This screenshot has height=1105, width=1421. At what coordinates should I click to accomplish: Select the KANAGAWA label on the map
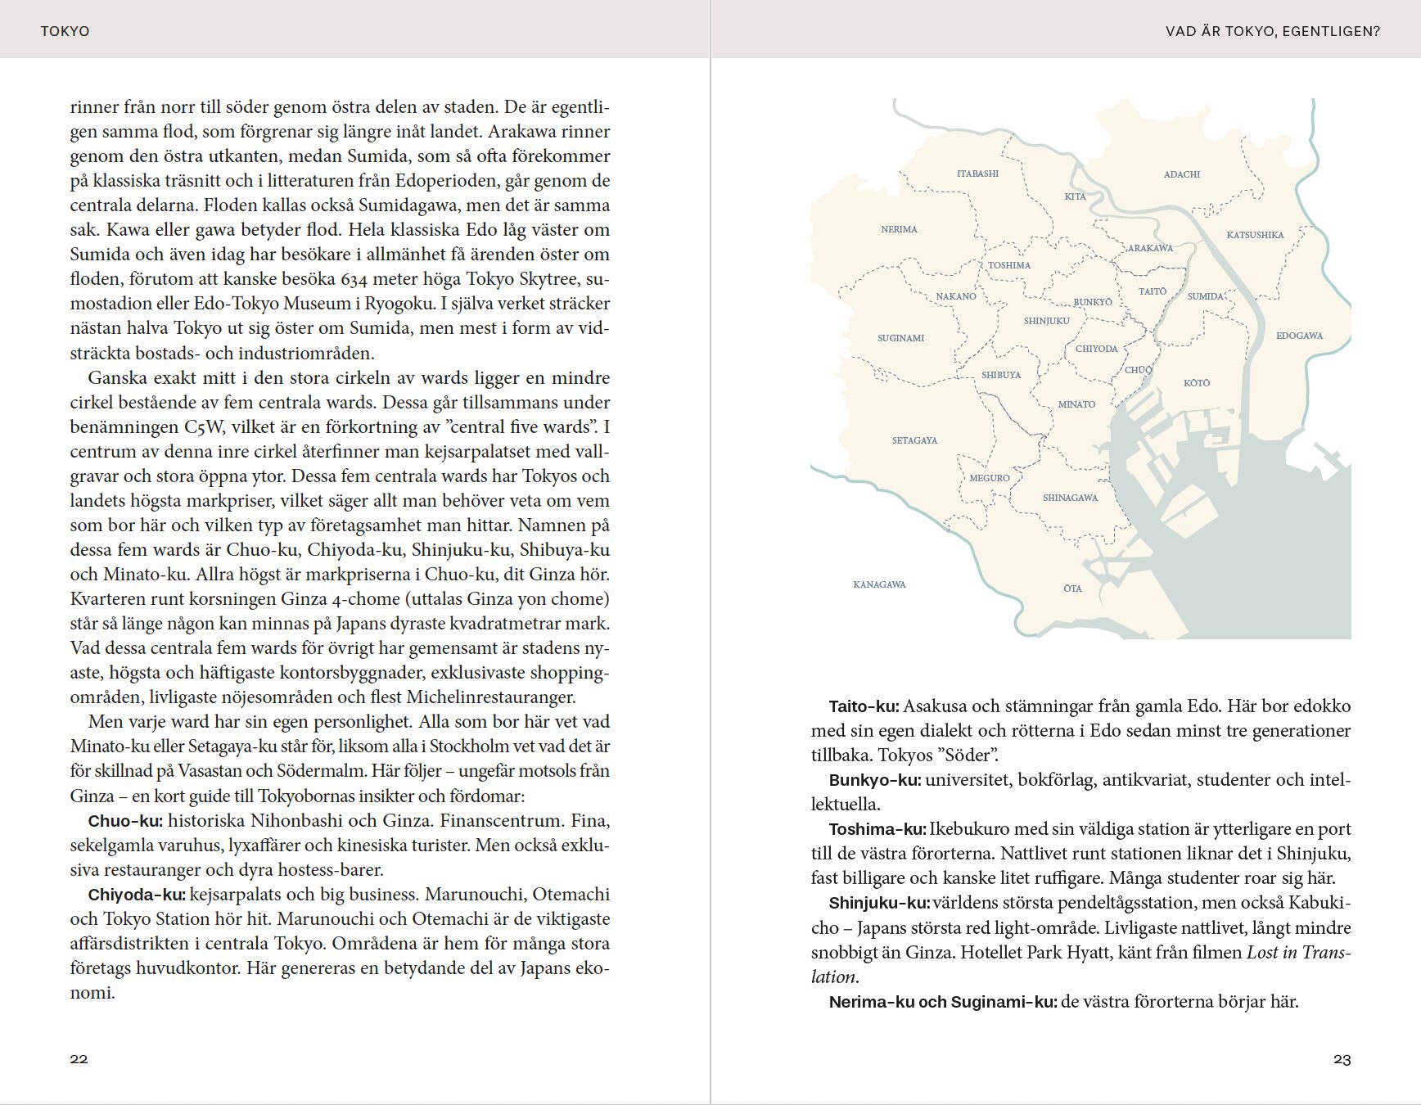[x=879, y=584]
